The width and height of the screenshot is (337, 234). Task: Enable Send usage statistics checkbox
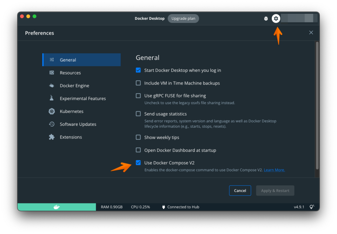138,114
